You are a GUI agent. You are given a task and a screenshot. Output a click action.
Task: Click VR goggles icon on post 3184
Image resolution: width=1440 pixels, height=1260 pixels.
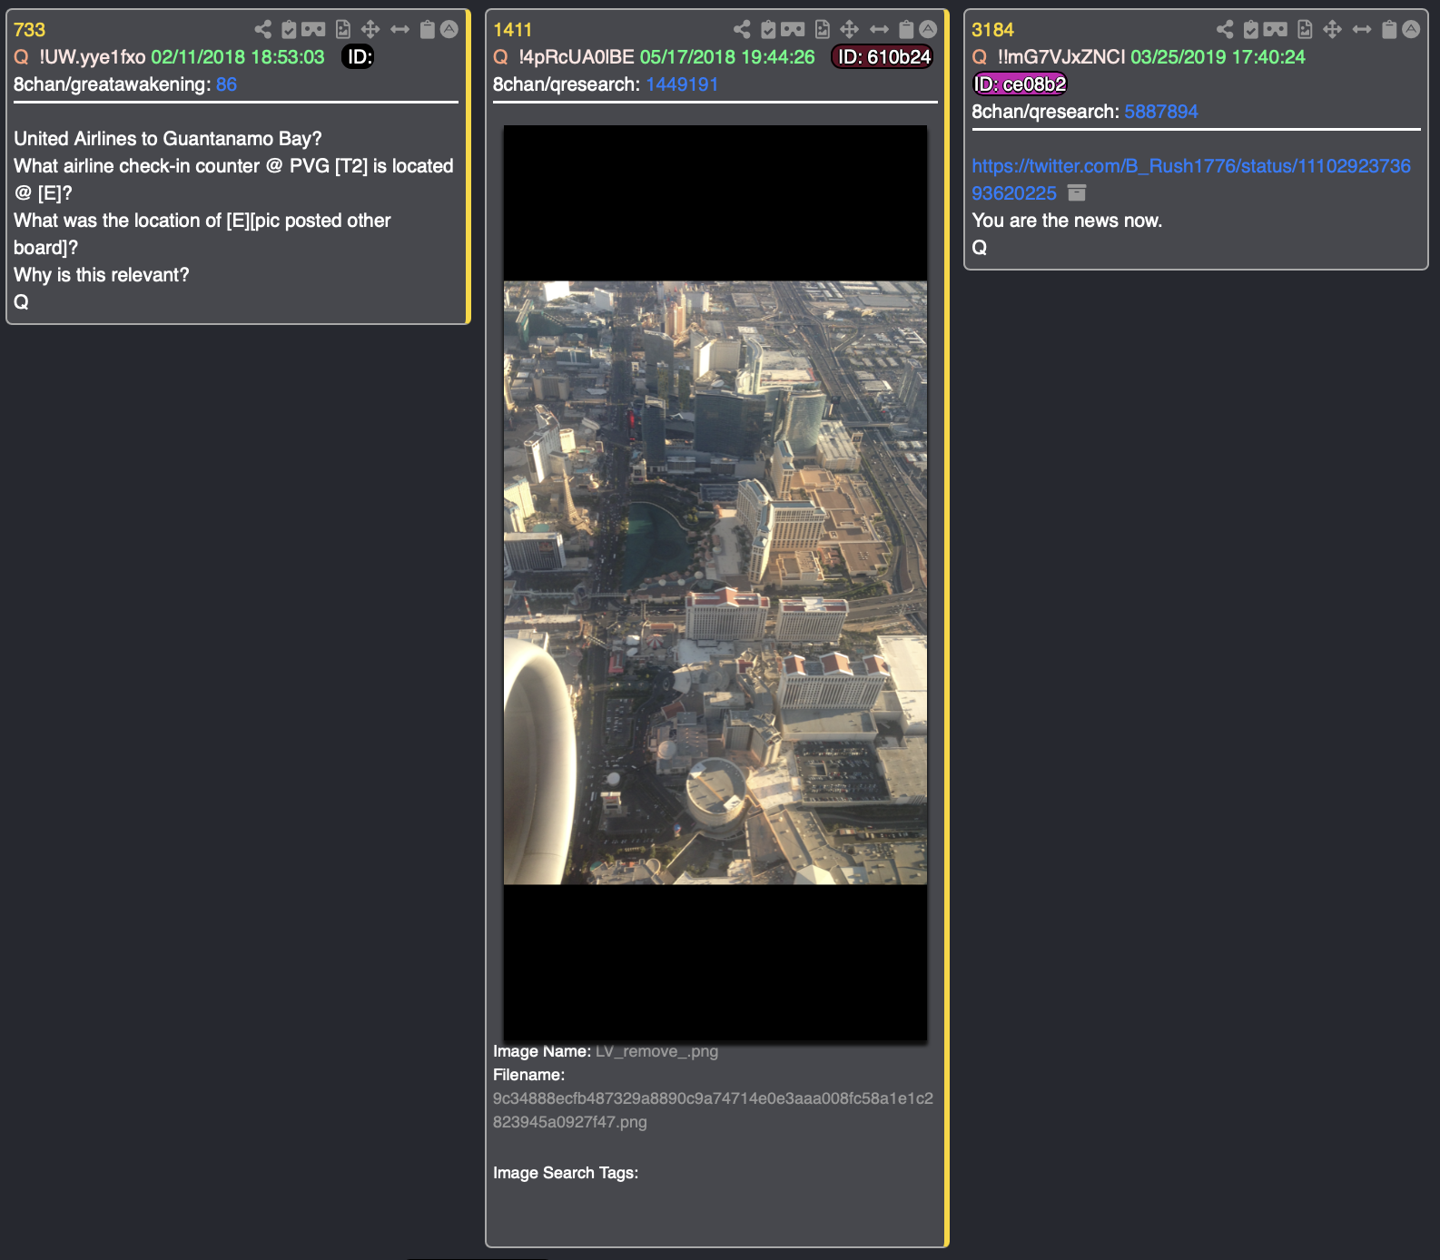(x=1276, y=29)
